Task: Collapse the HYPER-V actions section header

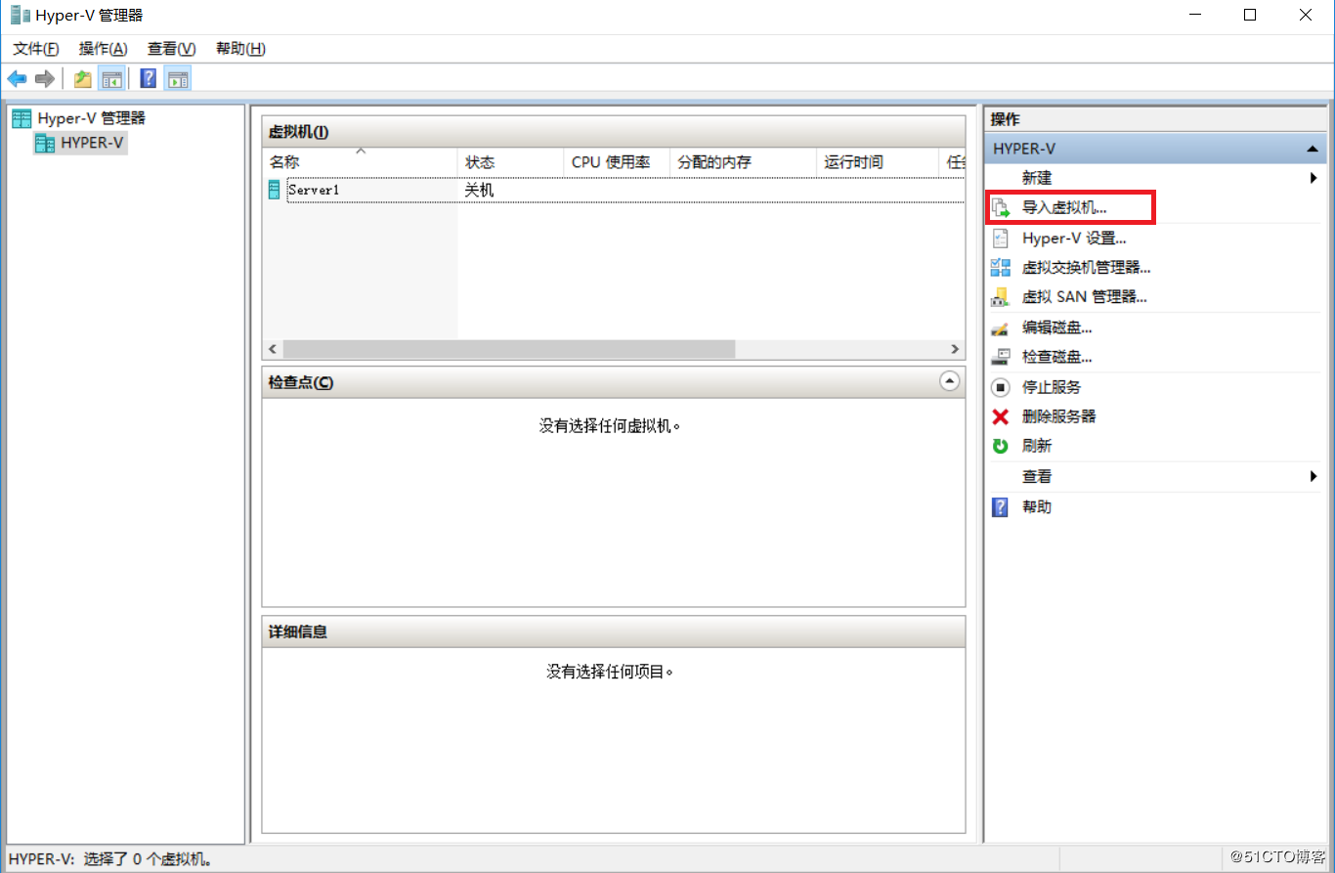Action: pyautogui.click(x=1313, y=148)
